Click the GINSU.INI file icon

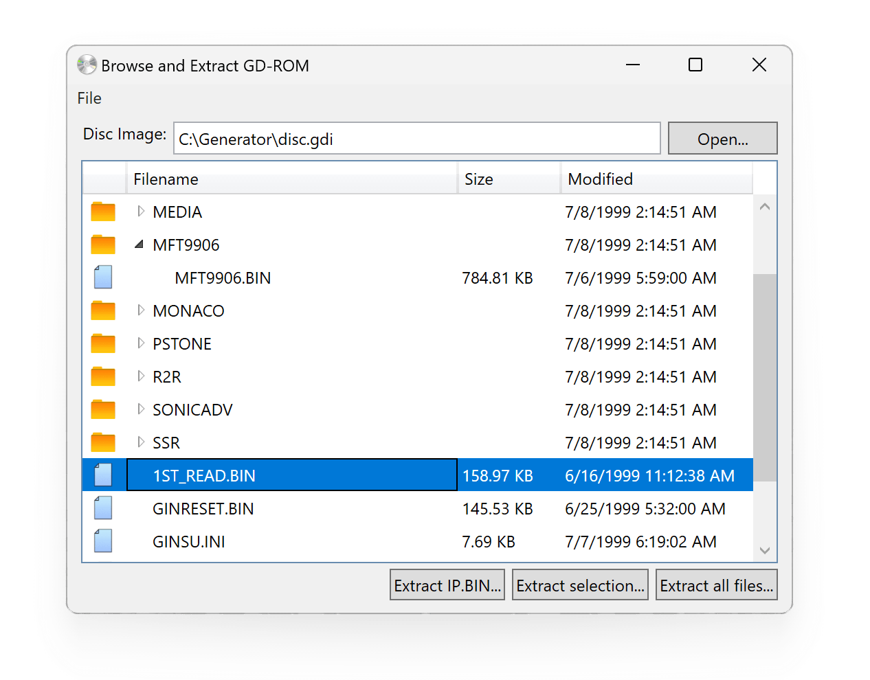pos(103,541)
